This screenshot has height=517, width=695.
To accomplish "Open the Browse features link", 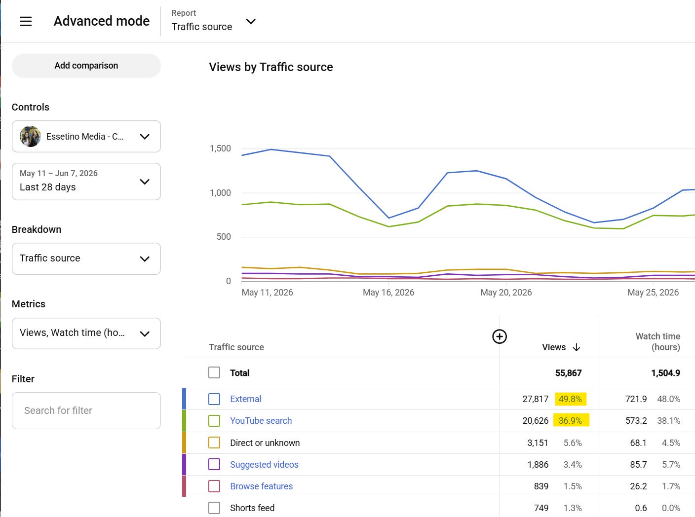I will 261,486.
